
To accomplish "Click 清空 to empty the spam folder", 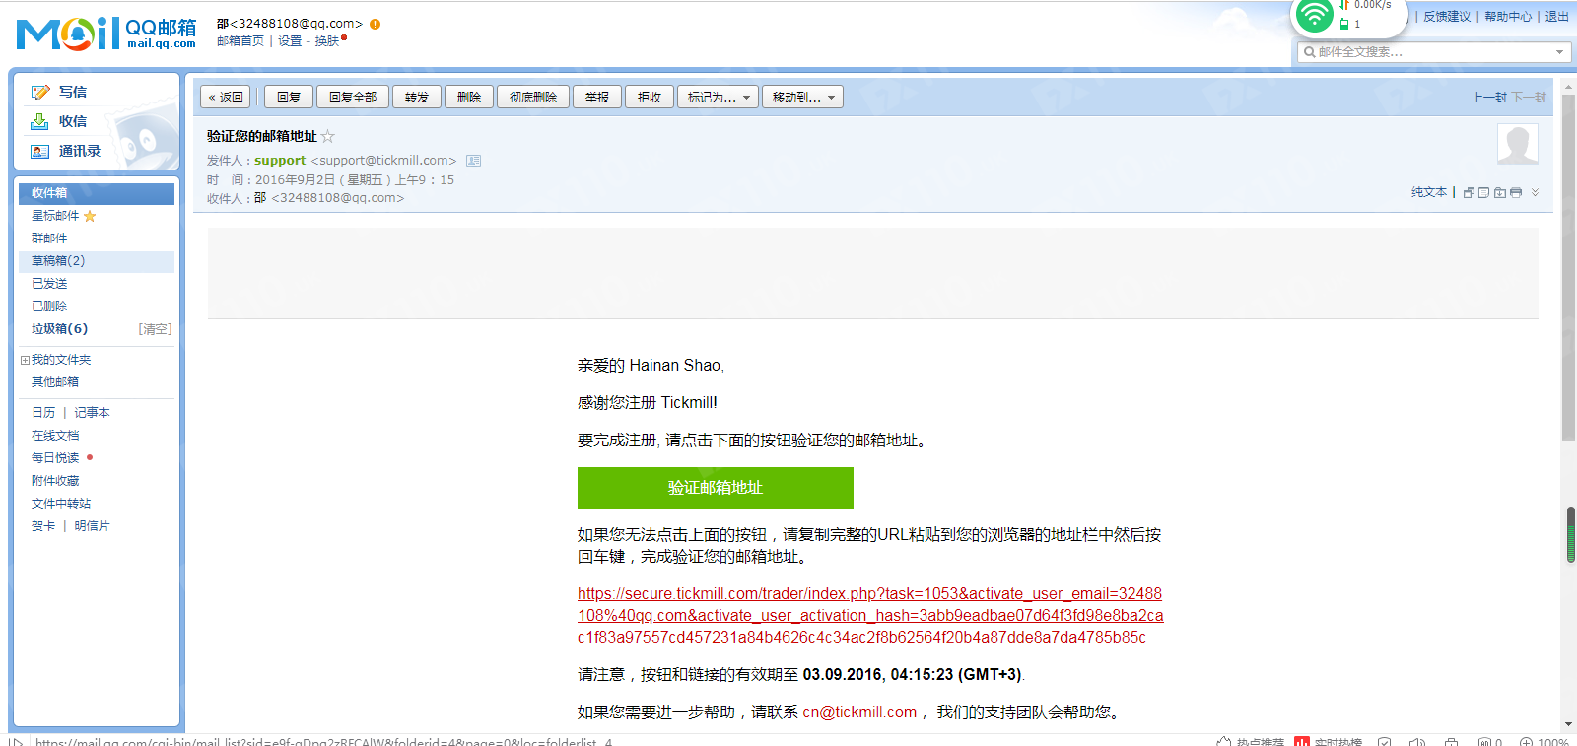I will point(155,329).
